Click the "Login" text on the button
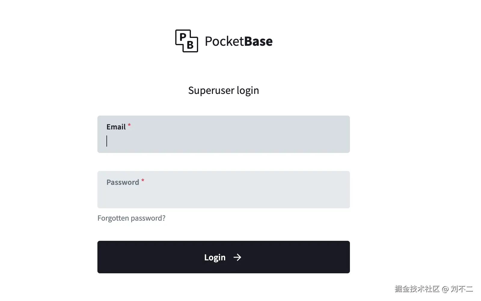The width and height of the screenshot is (481, 301). pyautogui.click(x=215, y=257)
